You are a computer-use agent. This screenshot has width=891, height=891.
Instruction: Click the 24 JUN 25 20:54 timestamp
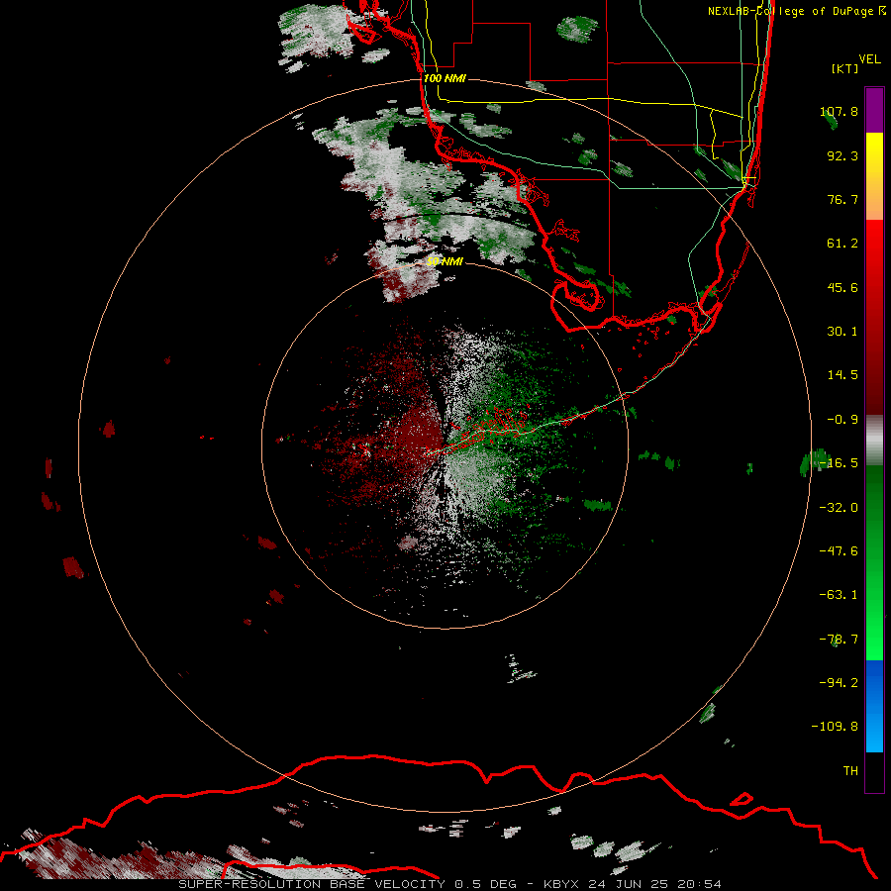tap(655, 884)
